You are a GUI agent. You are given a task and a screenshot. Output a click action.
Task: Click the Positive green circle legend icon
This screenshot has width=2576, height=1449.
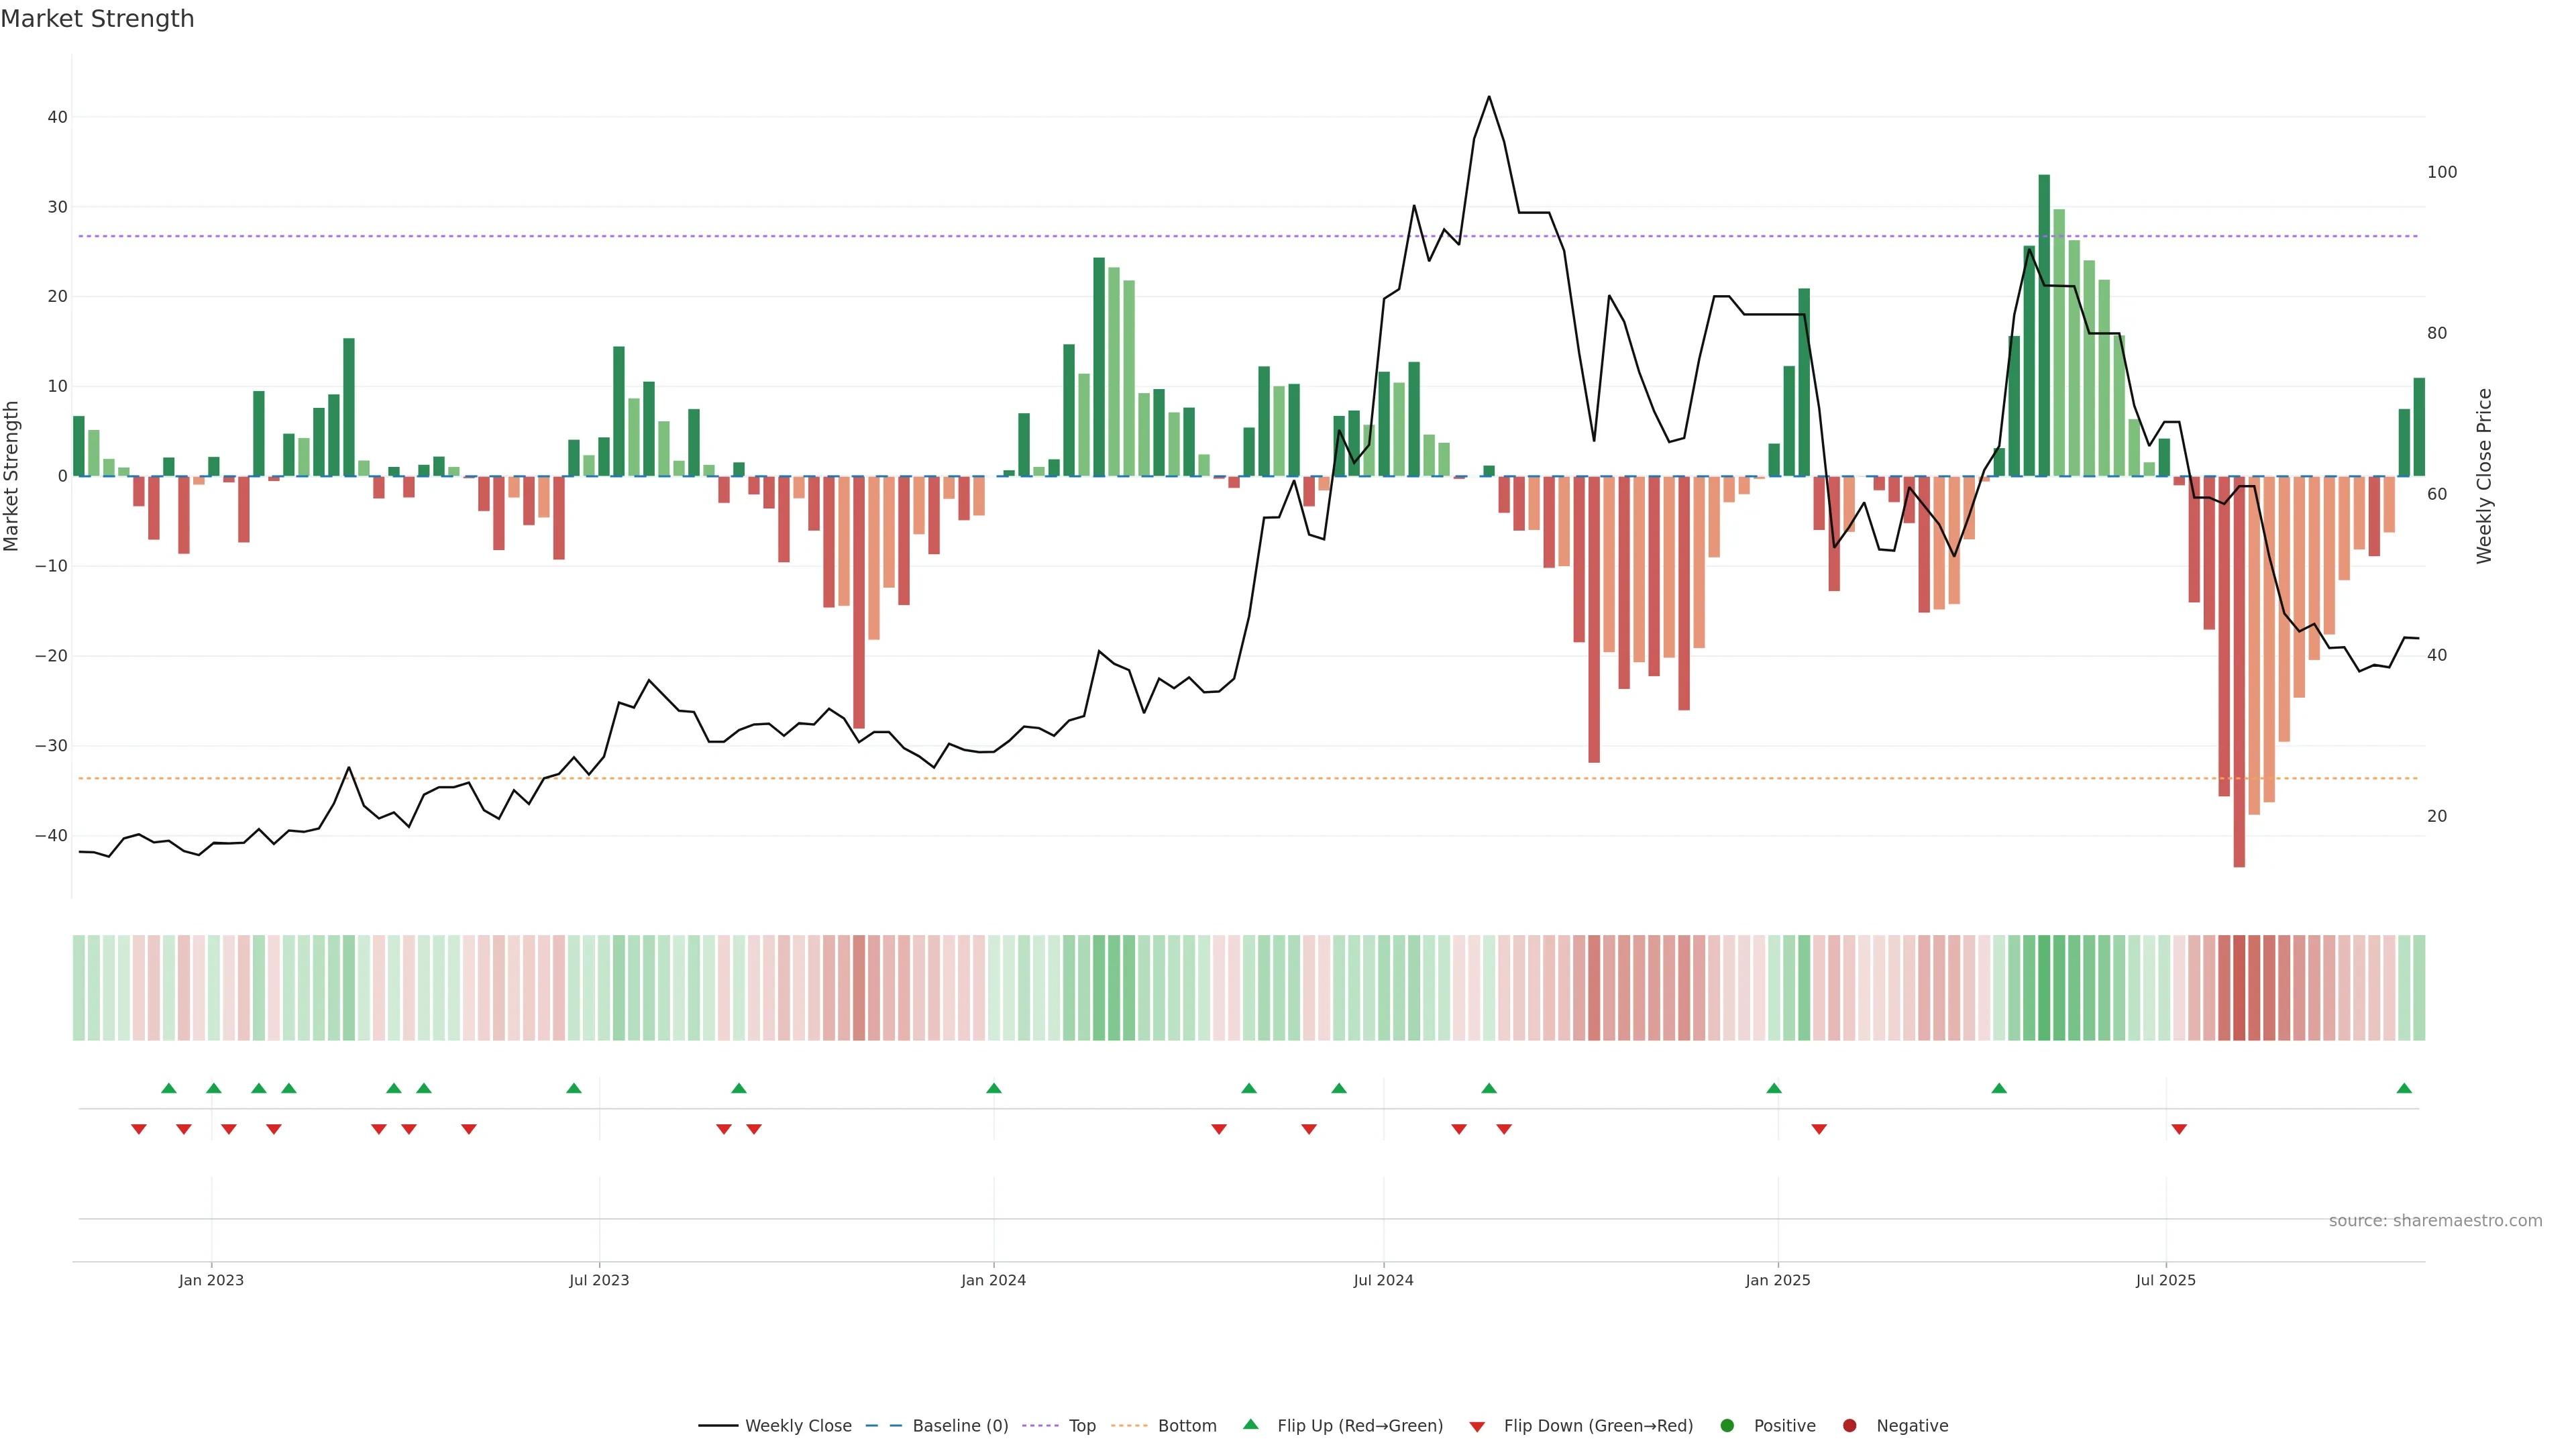click(x=1727, y=1426)
